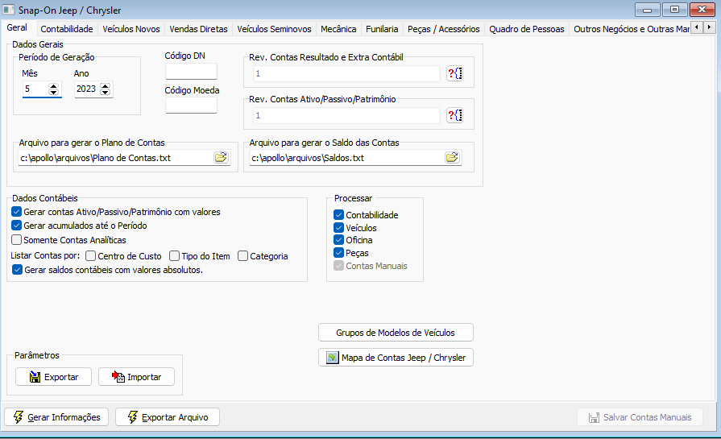The width and height of the screenshot is (721, 439).
Task: Select the Funilaria tab
Action: tap(382, 29)
